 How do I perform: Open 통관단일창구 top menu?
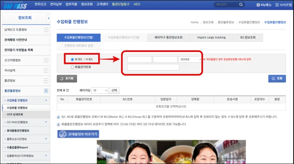[x=121, y=4]
